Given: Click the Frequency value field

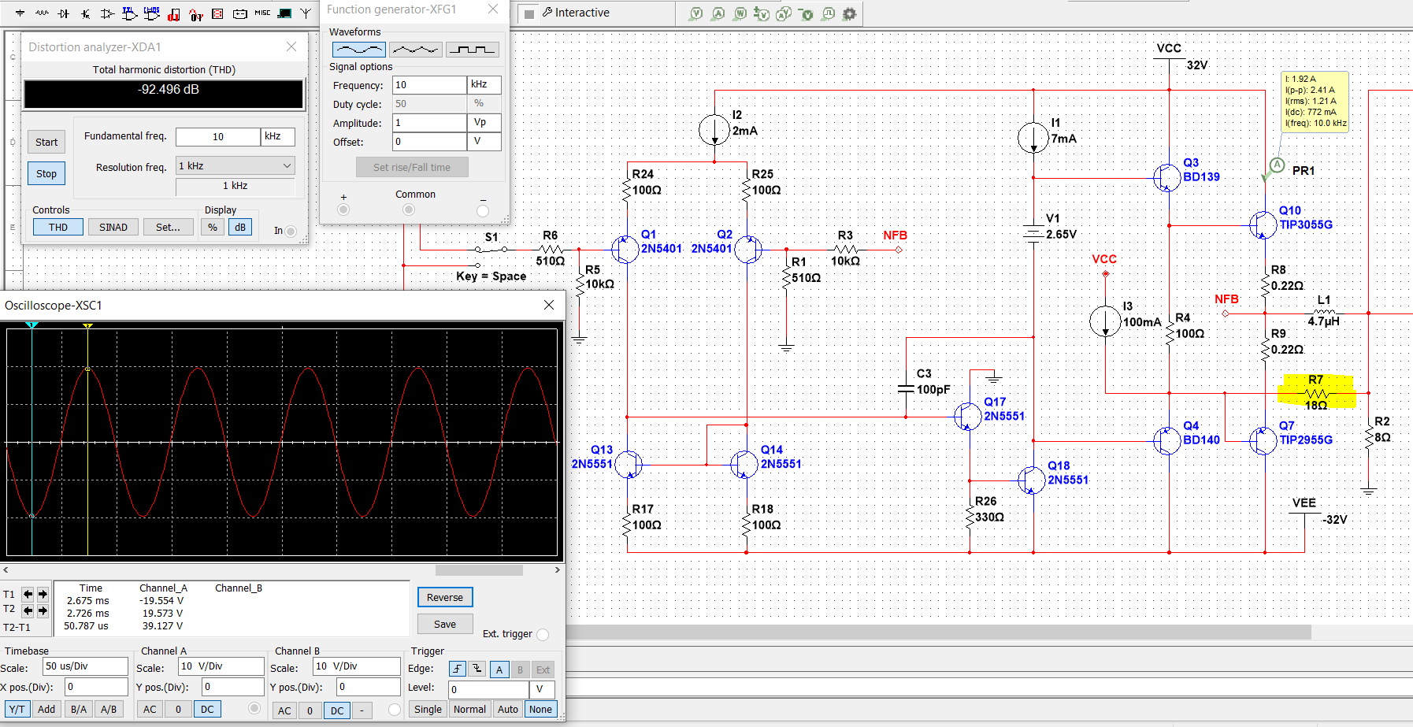Looking at the screenshot, I should (429, 84).
